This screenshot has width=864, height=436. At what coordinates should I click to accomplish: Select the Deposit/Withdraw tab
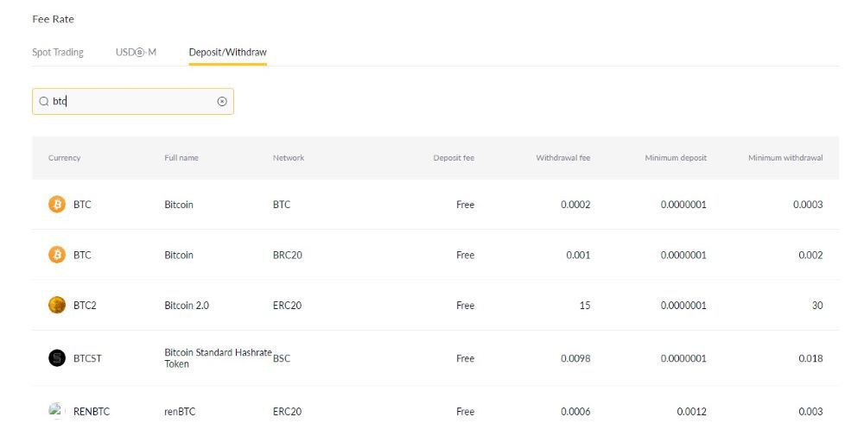click(x=227, y=53)
